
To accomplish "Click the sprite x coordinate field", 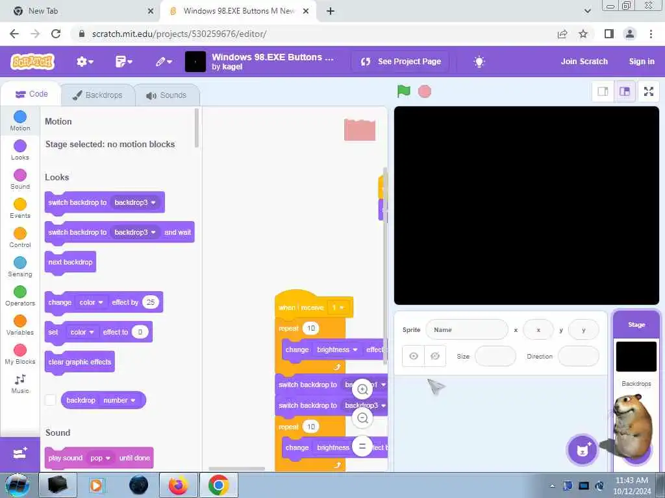I will (538, 329).
